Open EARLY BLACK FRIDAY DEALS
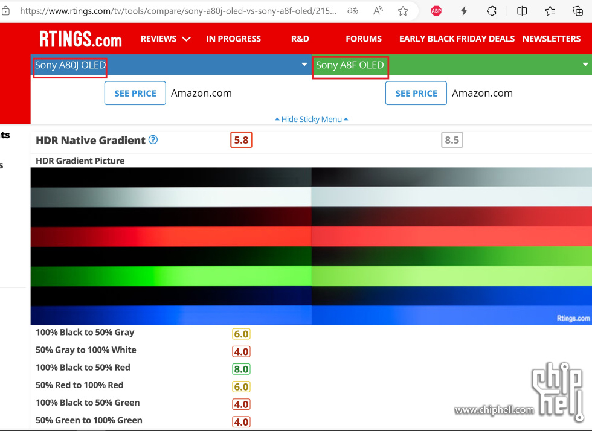 click(x=457, y=39)
